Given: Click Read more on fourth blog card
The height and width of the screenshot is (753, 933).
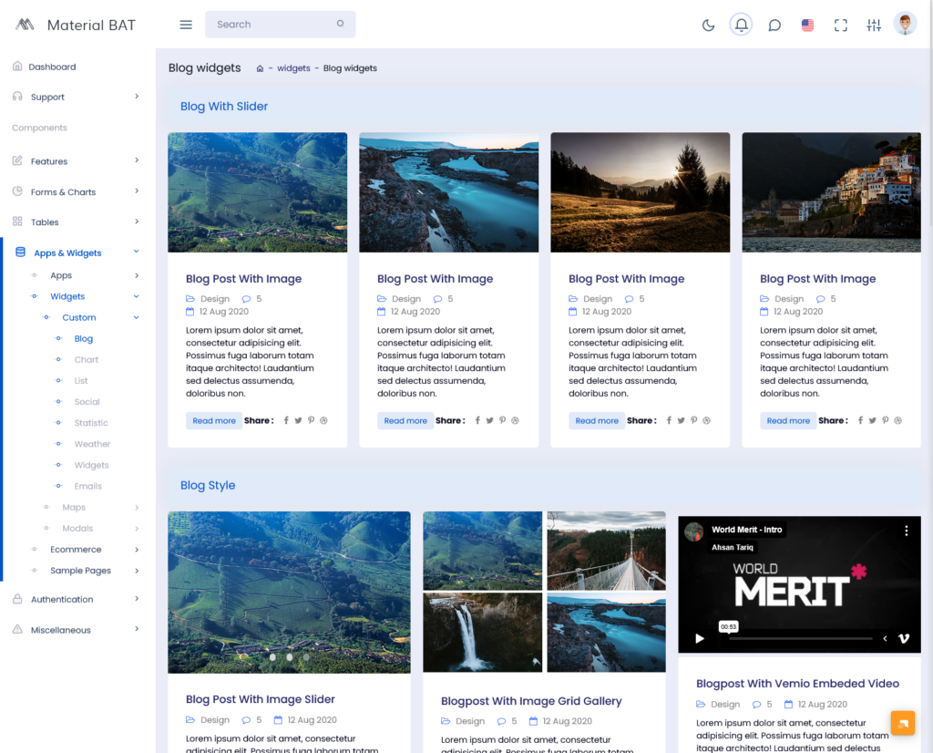Looking at the screenshot, I should pyautogui.click(x=788, y=420).
